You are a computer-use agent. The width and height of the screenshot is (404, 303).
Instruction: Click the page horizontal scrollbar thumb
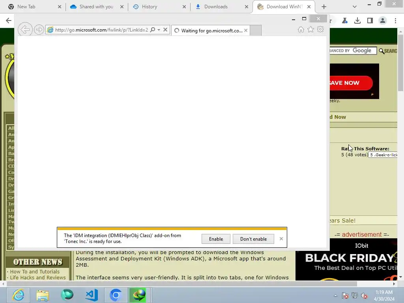tap(181, 284)
